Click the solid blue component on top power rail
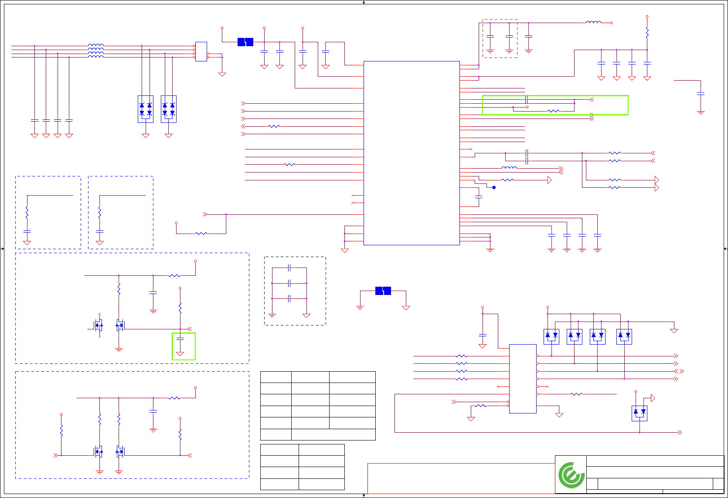 [245, 42]
